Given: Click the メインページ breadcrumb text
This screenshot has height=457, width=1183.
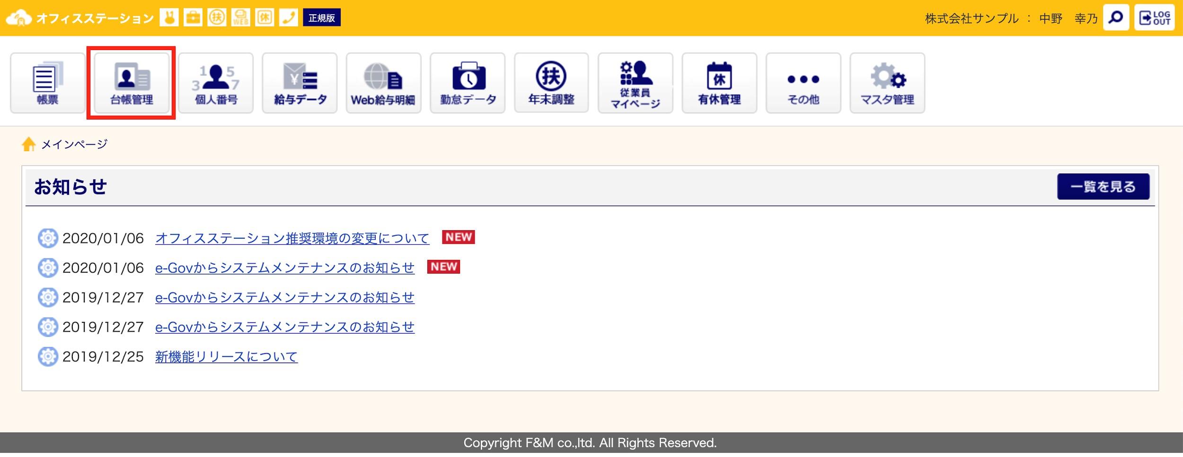Looking at the screenshot, I should click(x=75, y=144).
